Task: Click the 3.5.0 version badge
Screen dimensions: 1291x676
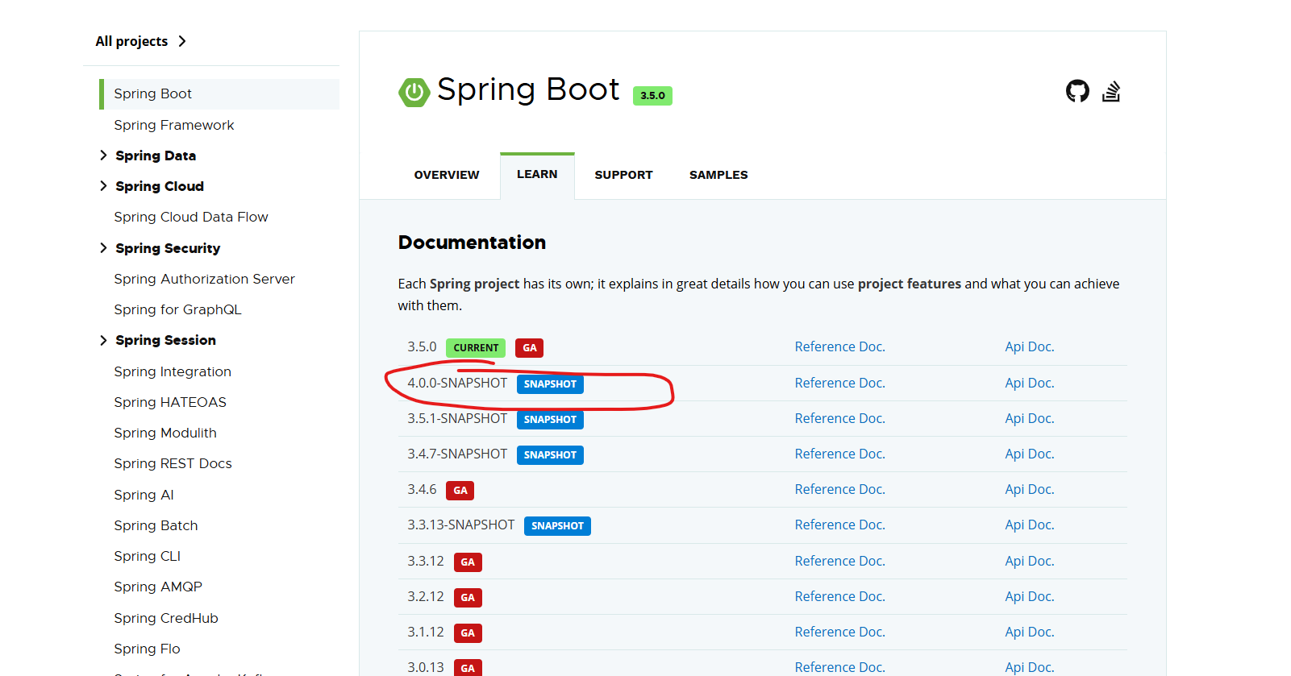Action: pos(652,96)
